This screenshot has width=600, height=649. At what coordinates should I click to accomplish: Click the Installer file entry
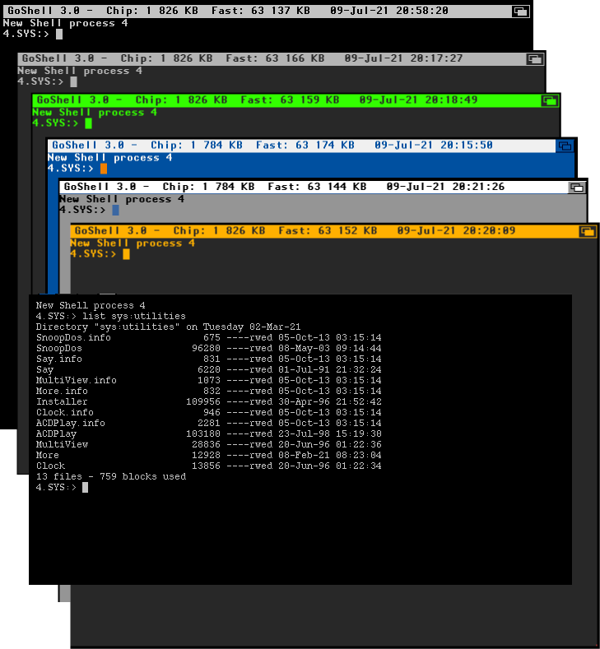point(209,402)
